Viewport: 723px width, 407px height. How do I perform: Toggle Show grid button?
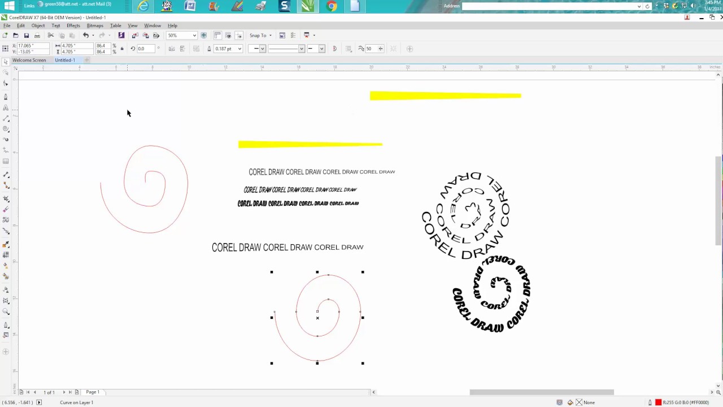229,35
